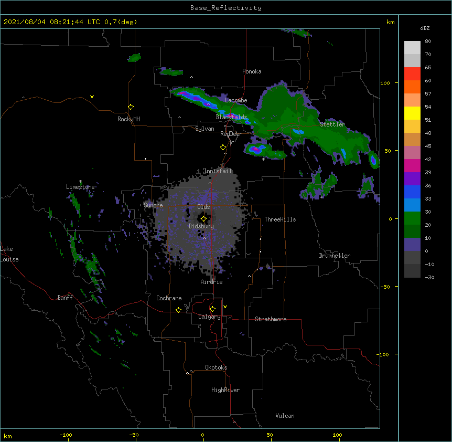The height and width of the screenshot is (442, 452).
Task: Pick the light gray 70-80 dBZ legend swatch
Action: [412, 48]
